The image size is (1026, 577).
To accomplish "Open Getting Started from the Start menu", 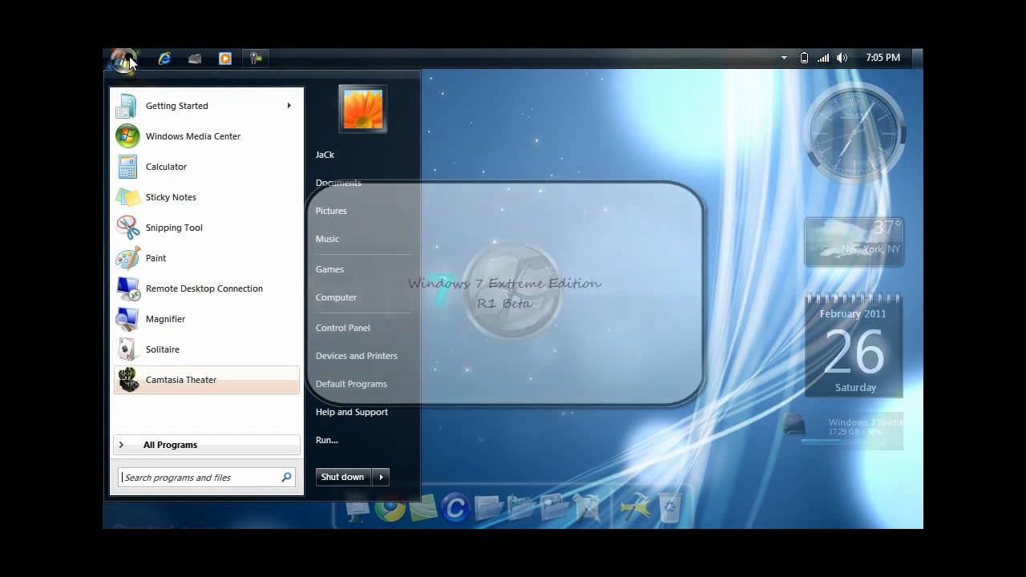I will (x=207, y=106).
